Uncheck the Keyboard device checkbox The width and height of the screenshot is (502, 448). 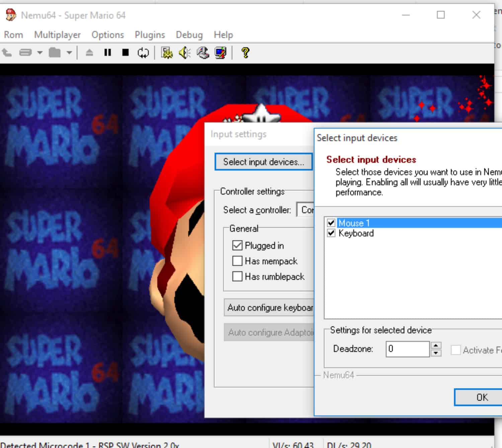click(331, 233)
